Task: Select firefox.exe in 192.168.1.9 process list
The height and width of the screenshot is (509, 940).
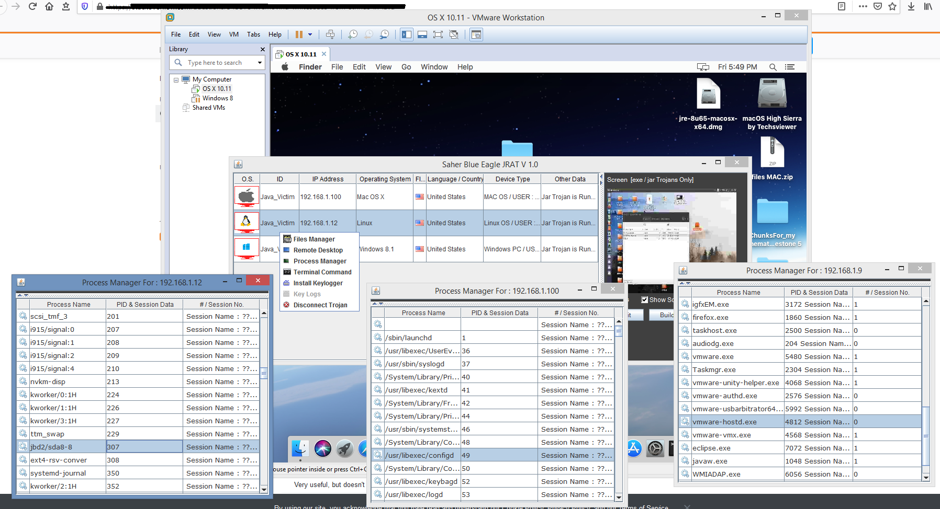Action: pyautogui.click(x=800, y=317)
